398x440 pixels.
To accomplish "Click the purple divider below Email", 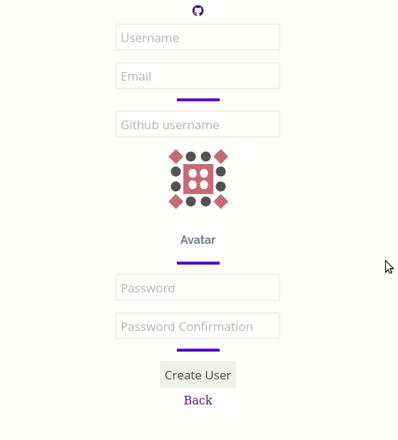I will point(198,100).
